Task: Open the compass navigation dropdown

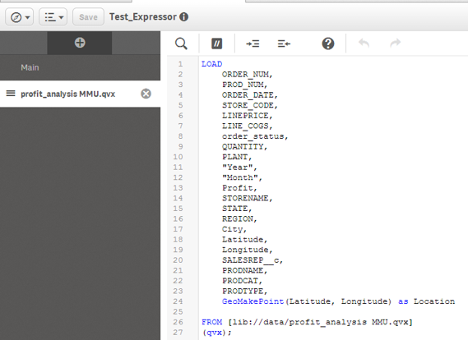Action: (x=20, y=17)
